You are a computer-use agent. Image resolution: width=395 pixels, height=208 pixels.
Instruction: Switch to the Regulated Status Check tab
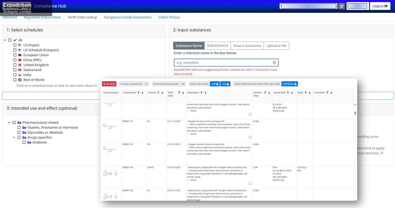[42, 17]
